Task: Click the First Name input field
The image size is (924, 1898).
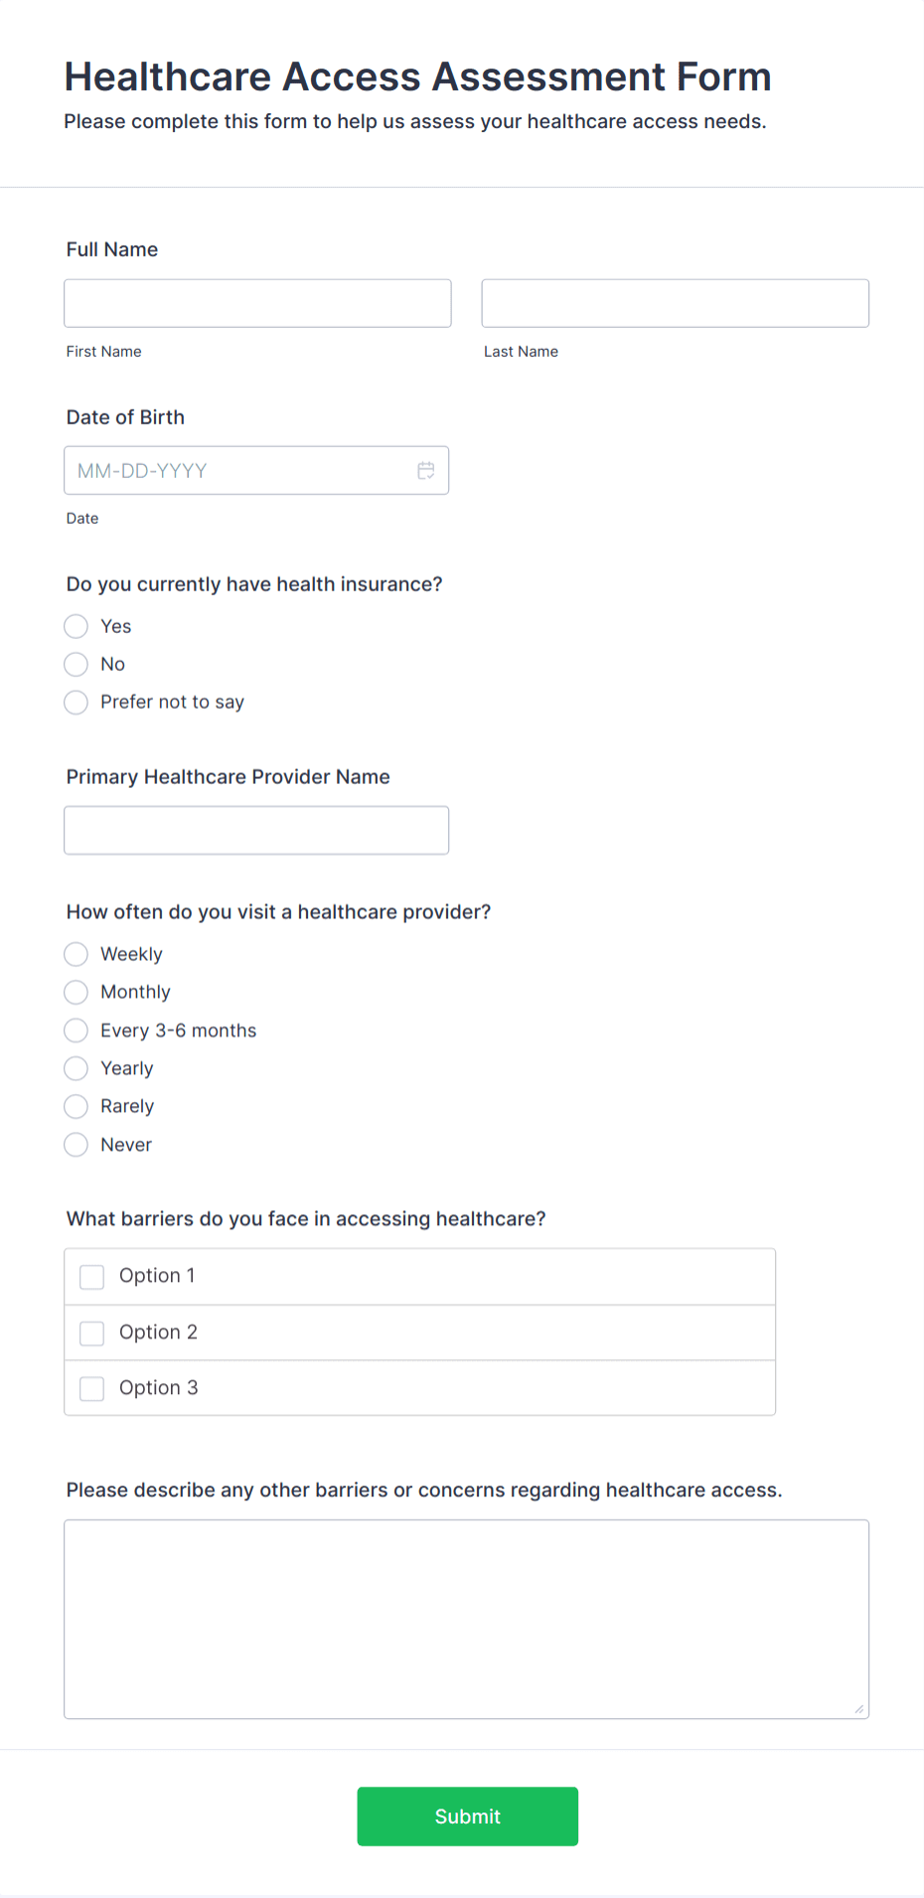Action: [x=256, y=303]
